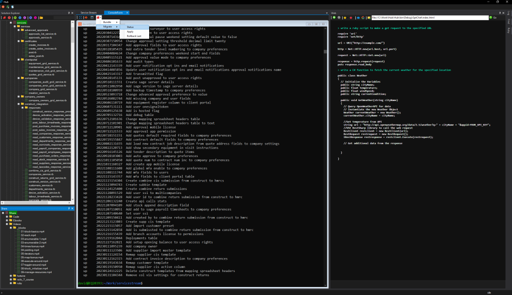Click the Go button next to the URL bar
Image resolution: width=512 pixels, height=295 pixels.
tap(493, 17)
